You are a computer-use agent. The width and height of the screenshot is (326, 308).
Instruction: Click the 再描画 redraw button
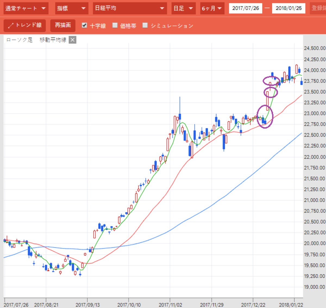click(63, 25)
